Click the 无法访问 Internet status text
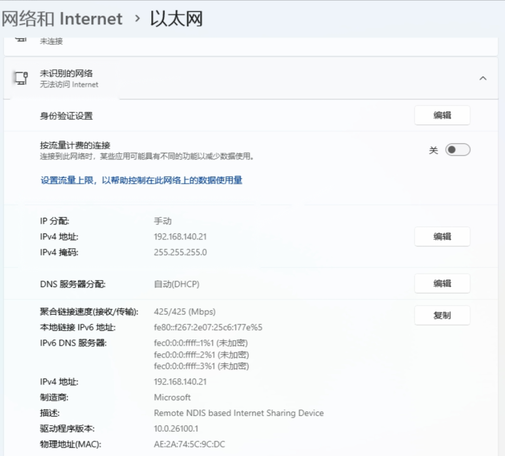This screenshot has height=456, width=505. click(69, 84)
